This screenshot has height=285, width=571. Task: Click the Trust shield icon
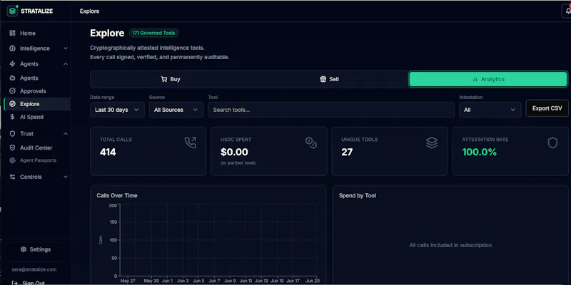pyautogui.click(x=12, y=134)
